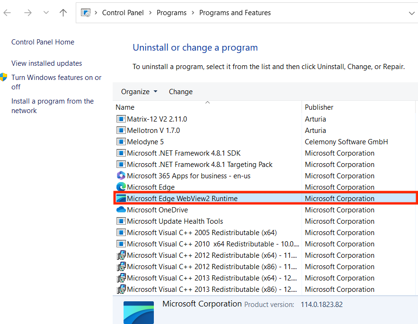
Task: Click the Windows features shield icon
Action: 3,77
